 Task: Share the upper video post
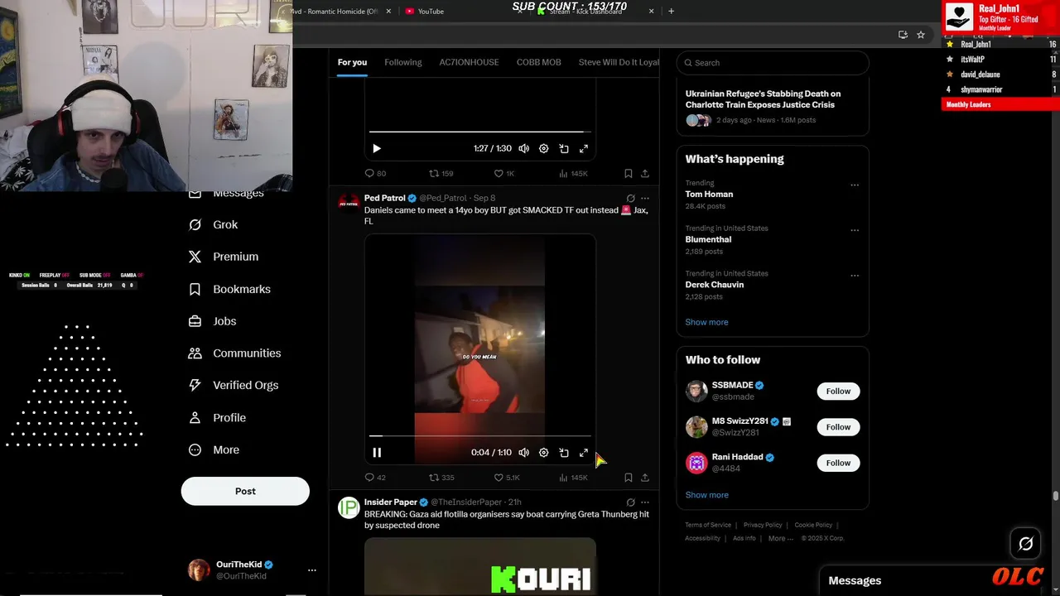click(x=645, y=173)
